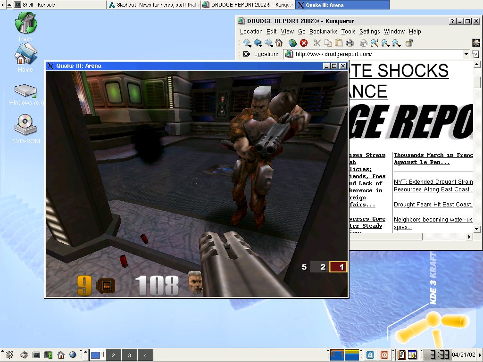
Task: Click the Konqueror horizontal scrollbar right arrow
Action: click(x=469, y=237)
